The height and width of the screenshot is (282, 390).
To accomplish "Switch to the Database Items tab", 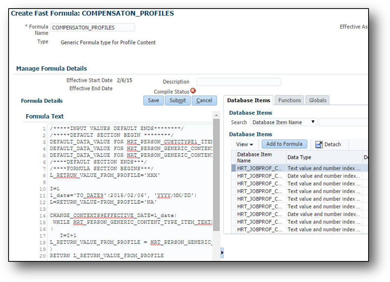I will [x=248, y=100].
